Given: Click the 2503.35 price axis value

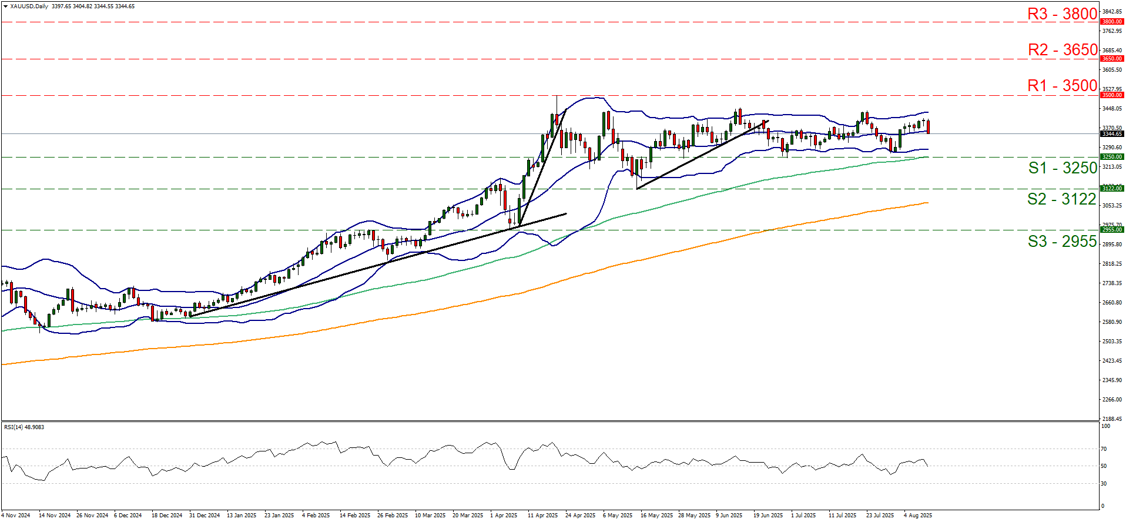Looking at the screenshot, I should [x=1112, y=342].
